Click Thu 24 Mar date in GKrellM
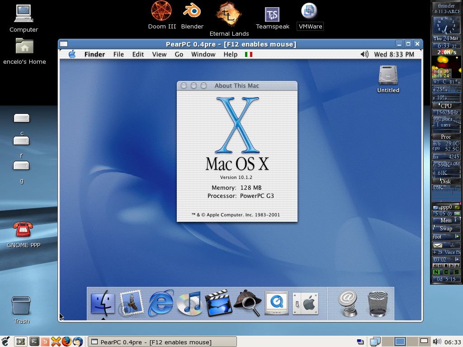 click(x=446, y=38)
